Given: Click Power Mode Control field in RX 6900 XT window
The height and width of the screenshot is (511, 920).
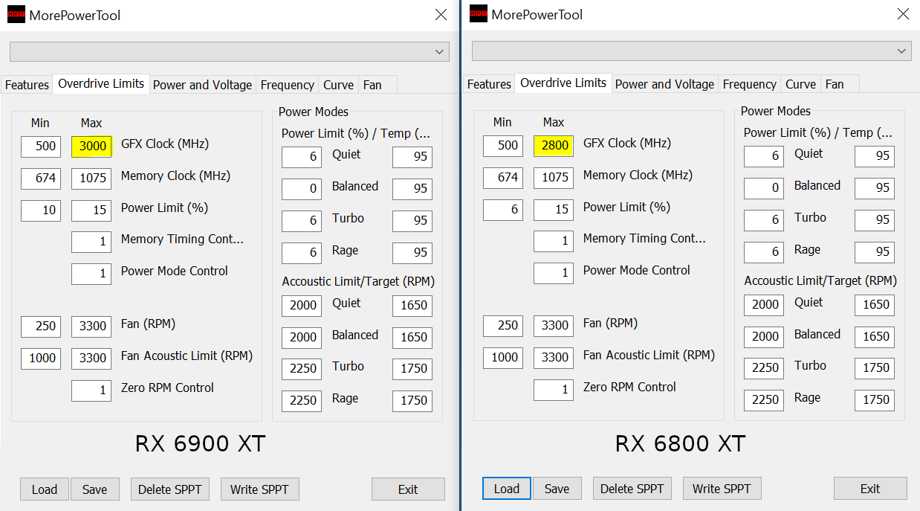Looking at the screenshot, I should [x=91, y=274].
